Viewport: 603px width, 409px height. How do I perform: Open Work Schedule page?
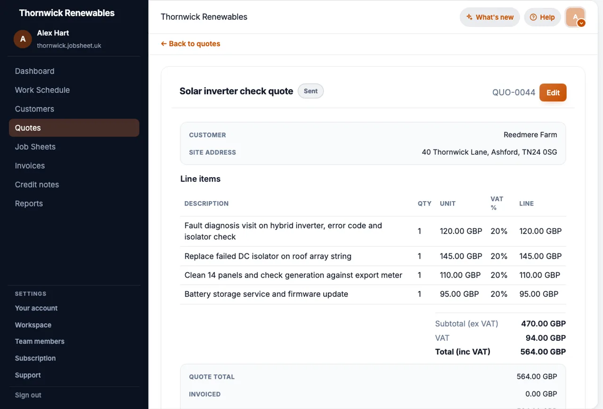pyautogui.click(x=74, y=90)
